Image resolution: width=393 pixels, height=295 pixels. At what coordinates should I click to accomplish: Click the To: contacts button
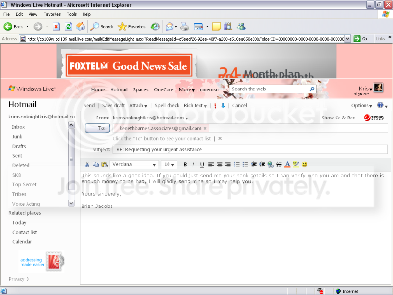[97, 128]
